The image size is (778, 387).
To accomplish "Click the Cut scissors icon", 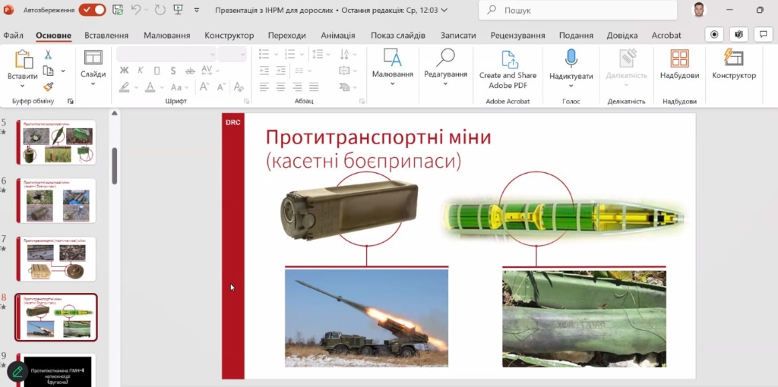I will 48,55.
